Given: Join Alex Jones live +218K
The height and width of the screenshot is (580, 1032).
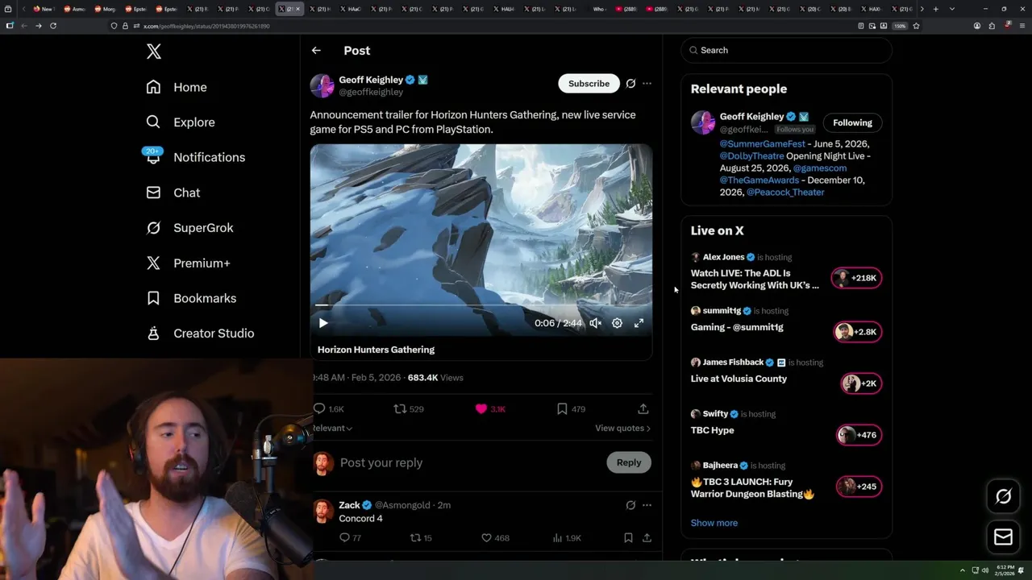Looking at the screenshot, I should coord(856,278).
